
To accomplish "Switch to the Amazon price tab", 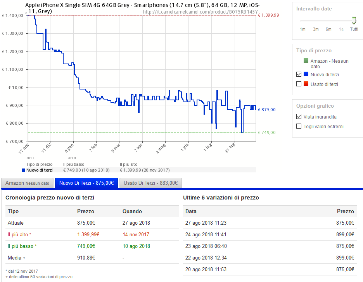I will pos(27,183).
